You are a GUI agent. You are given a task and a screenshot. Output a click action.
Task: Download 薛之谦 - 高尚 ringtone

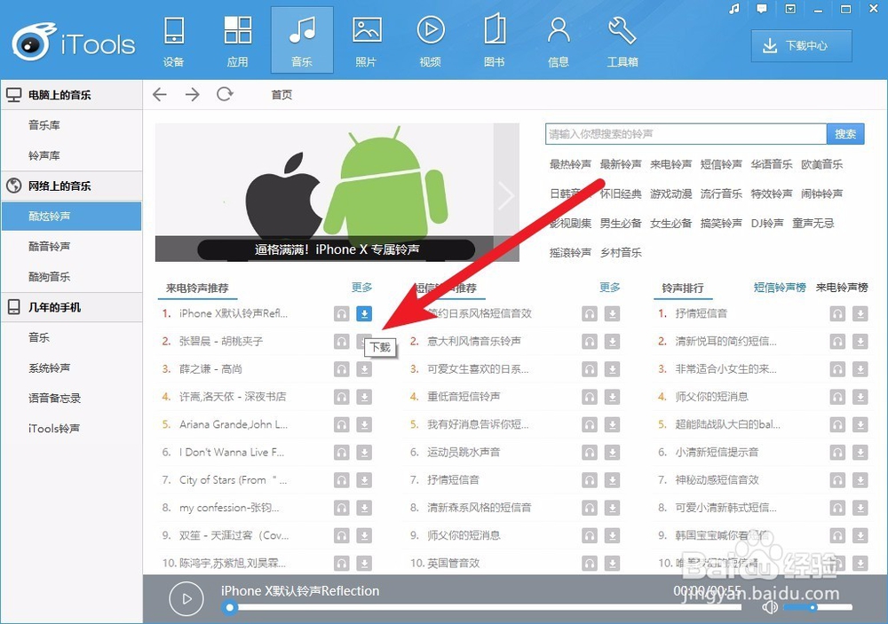[x=364, y=368]
